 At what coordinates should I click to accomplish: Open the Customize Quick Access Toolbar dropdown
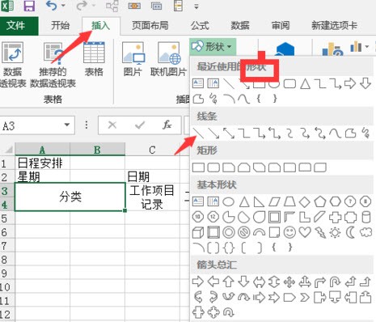(196, 6)
